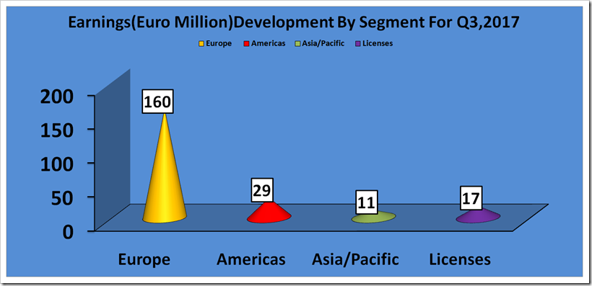Screen dimensions: 592x286
Task: Click the 11 data label
Action: [366, 202]
